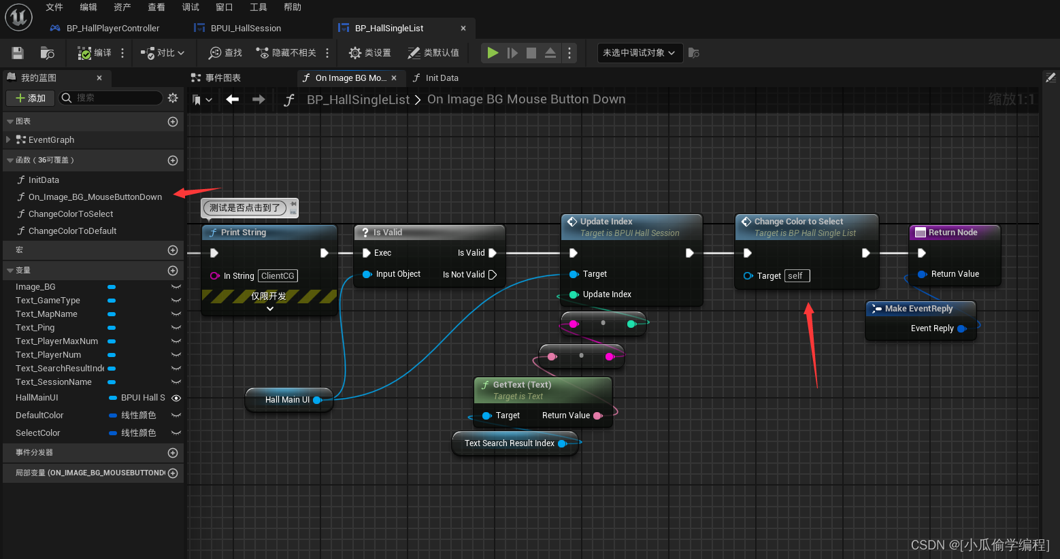
Task: Open the Tools (工具) menu
Action: click(x=259, y=7)
